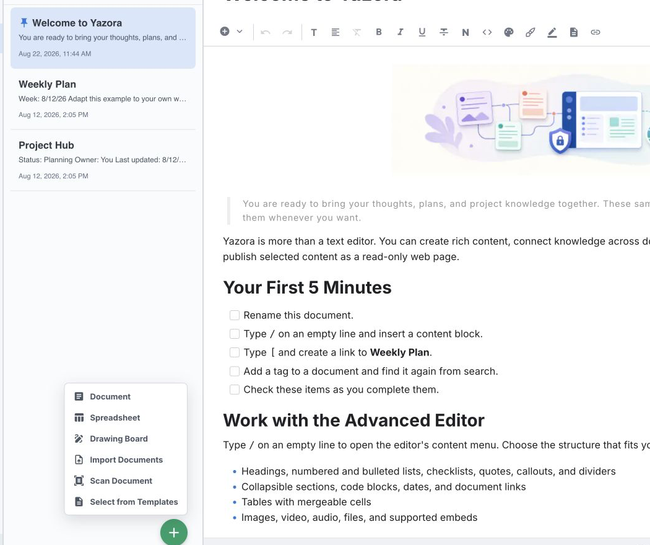The height and width of the screenshot is (545, 650).
Task: Open the insert dropdown chevron
Action: coord(240,32)
